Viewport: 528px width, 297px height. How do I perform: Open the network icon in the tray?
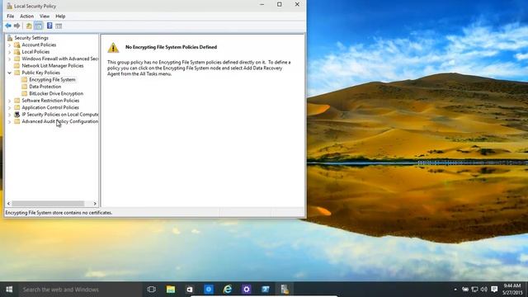474,290
